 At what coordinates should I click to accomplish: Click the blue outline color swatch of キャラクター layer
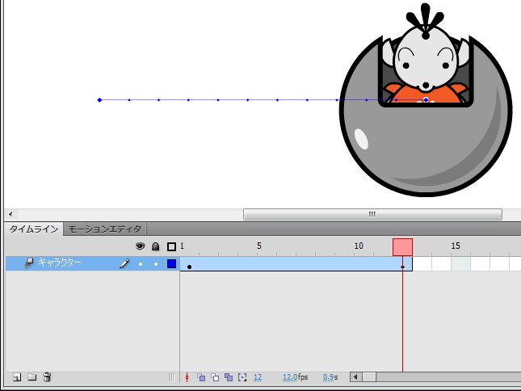(x=171, y=263)
